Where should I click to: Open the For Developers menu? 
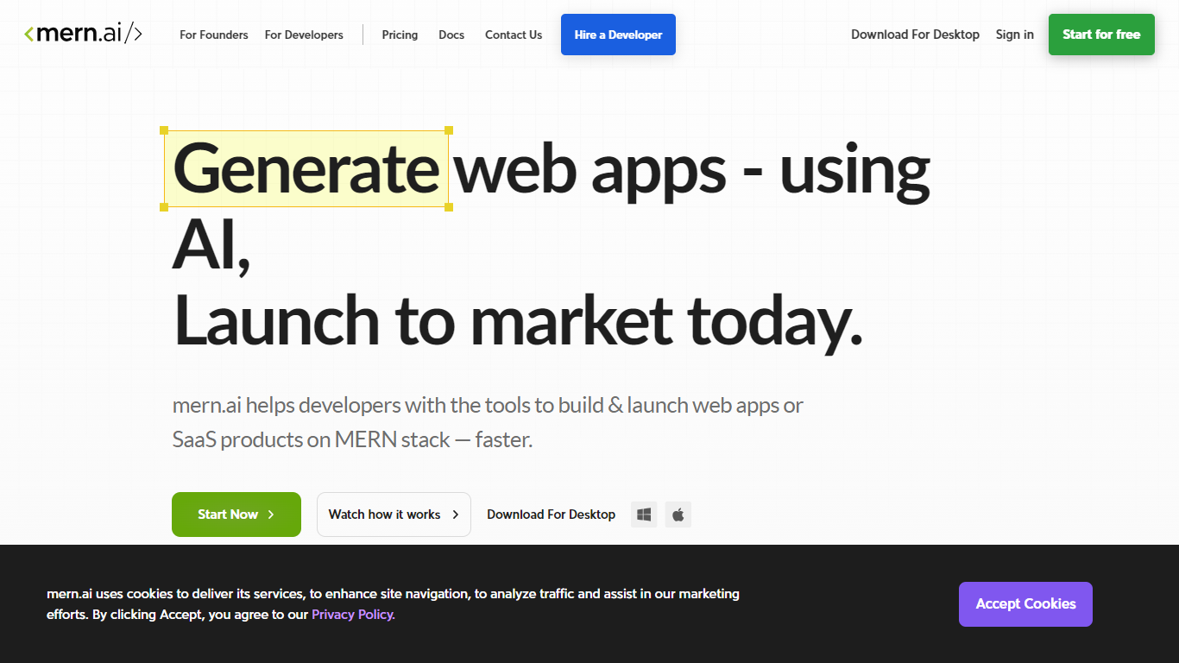click(304, 35)
